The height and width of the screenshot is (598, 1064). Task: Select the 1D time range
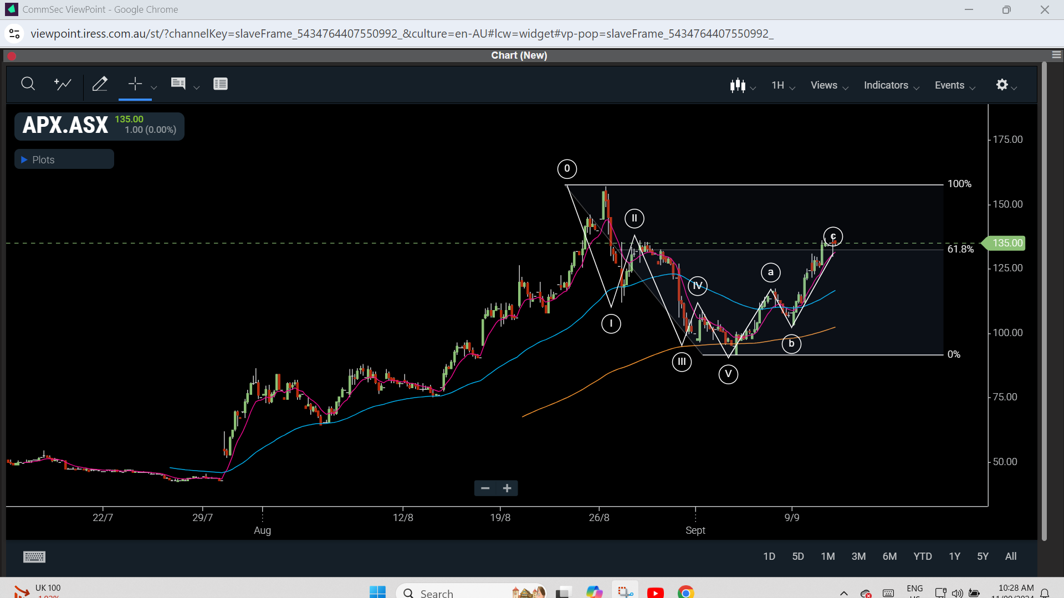[x=769, y=556]
